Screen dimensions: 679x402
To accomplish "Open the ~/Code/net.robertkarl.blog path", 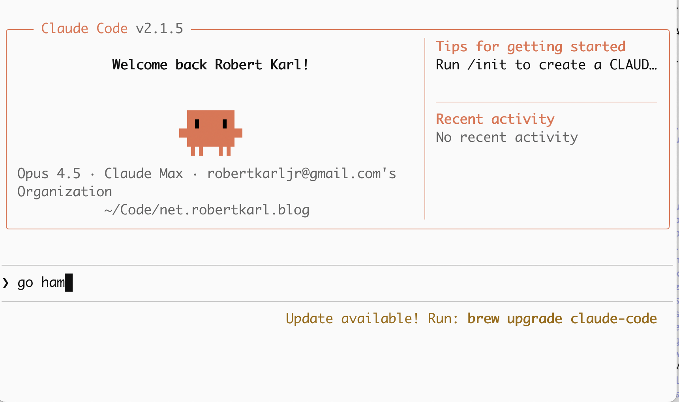I will point(206,210).
